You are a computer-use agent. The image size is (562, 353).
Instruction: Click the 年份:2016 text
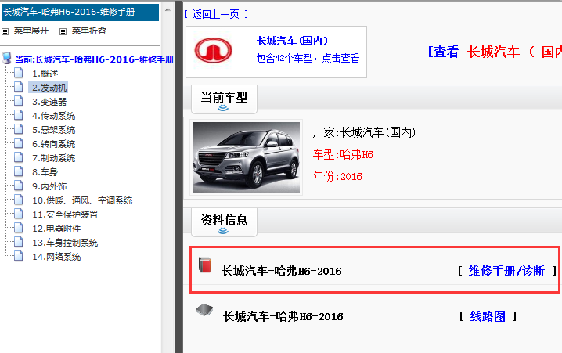(x=337, y=176)
